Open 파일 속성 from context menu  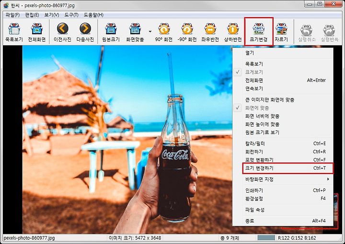(283, 209)
